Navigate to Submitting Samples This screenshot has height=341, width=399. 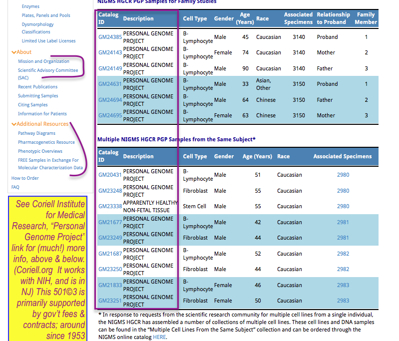38,96
